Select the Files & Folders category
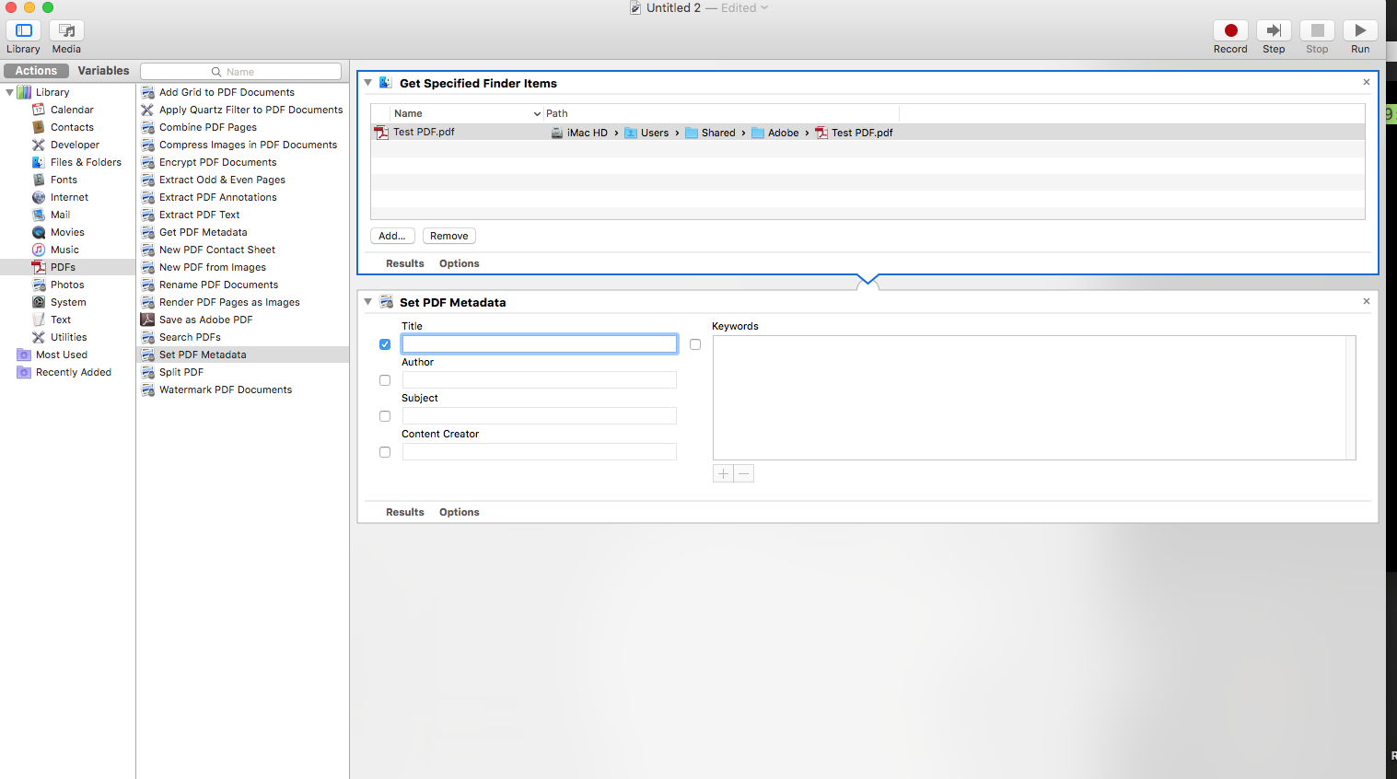 point(86,162)
